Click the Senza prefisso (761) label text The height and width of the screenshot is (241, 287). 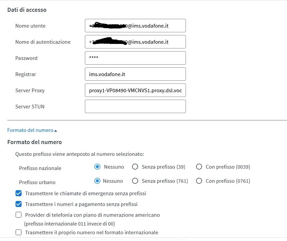(165, 181)
